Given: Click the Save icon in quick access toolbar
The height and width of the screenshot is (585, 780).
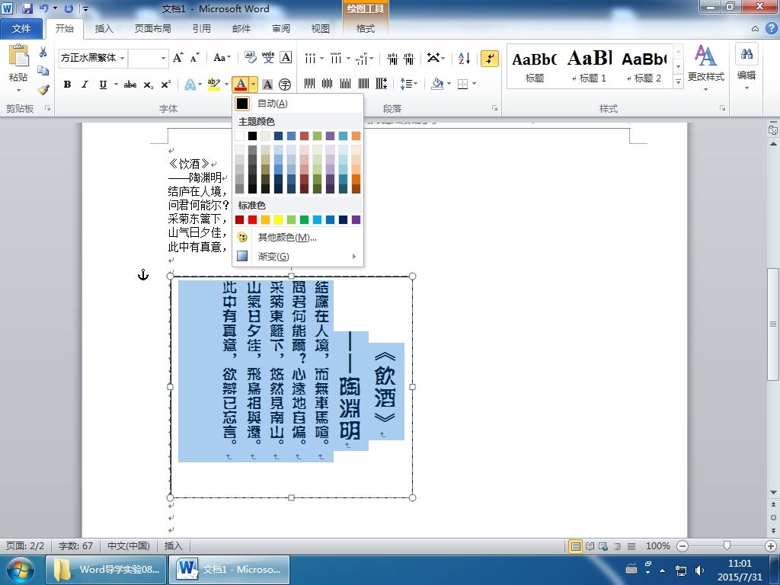Looking at the screenshot, I should pos(27,8).
